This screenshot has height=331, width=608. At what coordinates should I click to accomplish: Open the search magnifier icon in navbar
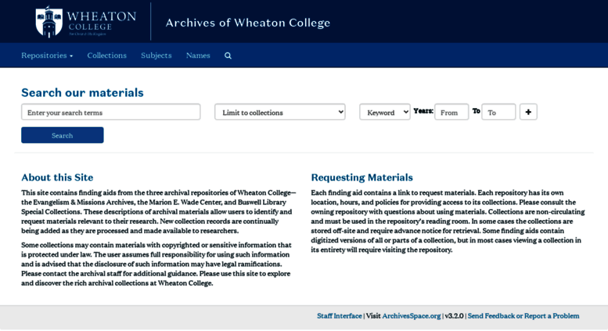(x=228, y=56)
